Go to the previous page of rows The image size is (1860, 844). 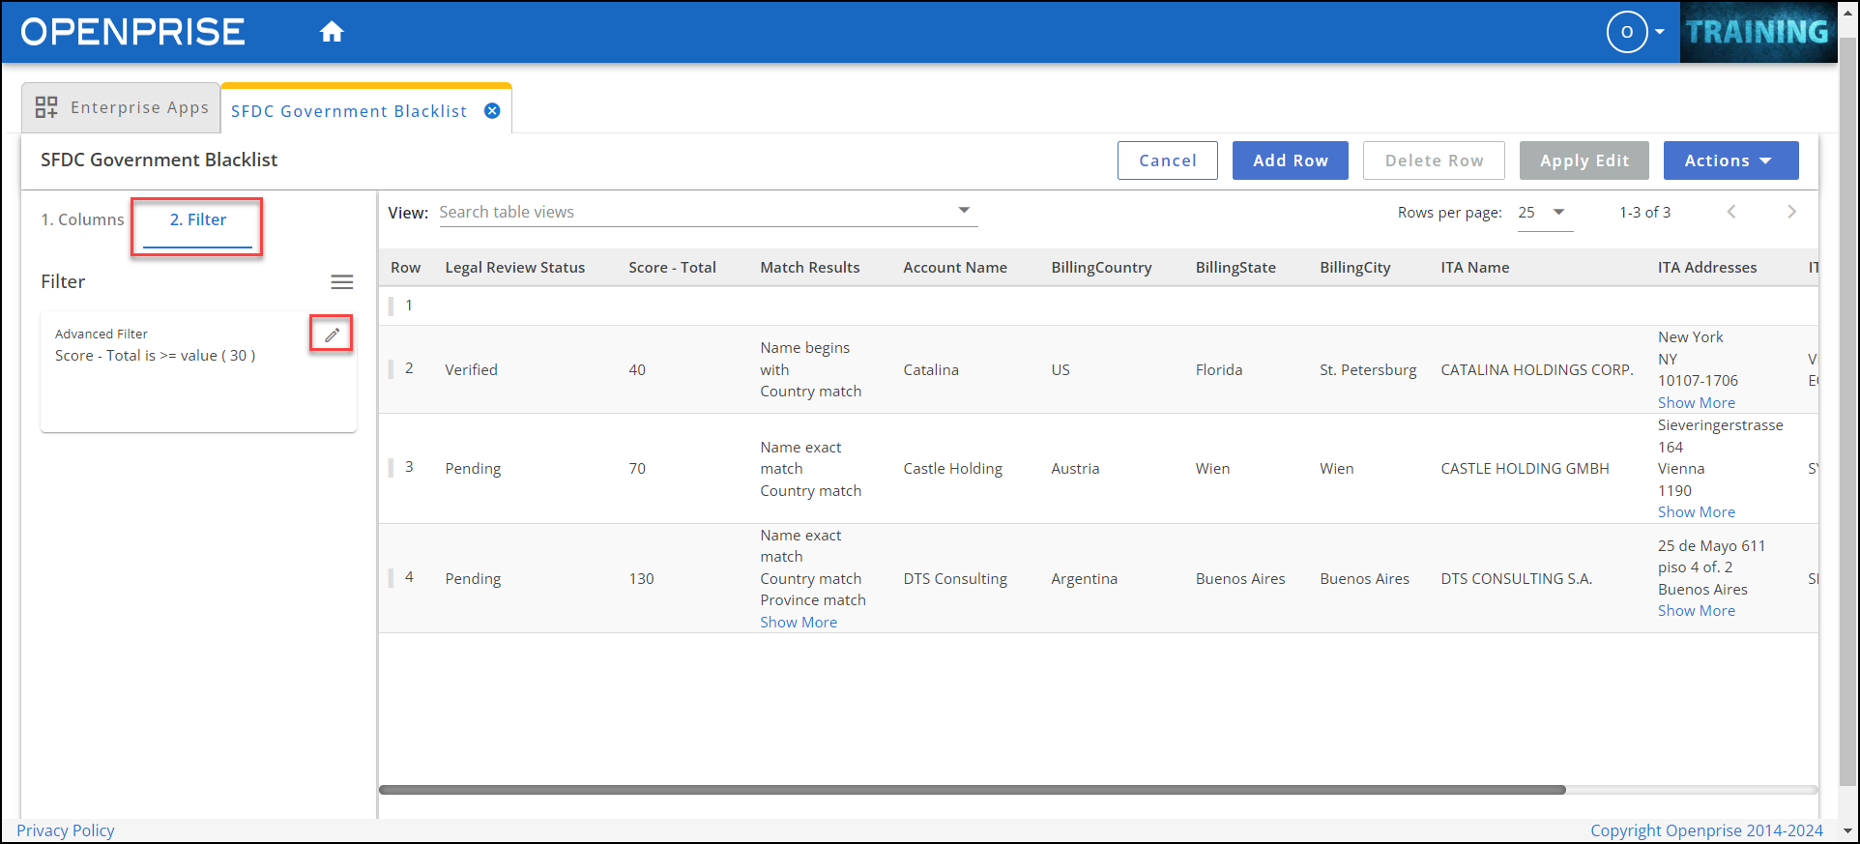(1731, 212)
